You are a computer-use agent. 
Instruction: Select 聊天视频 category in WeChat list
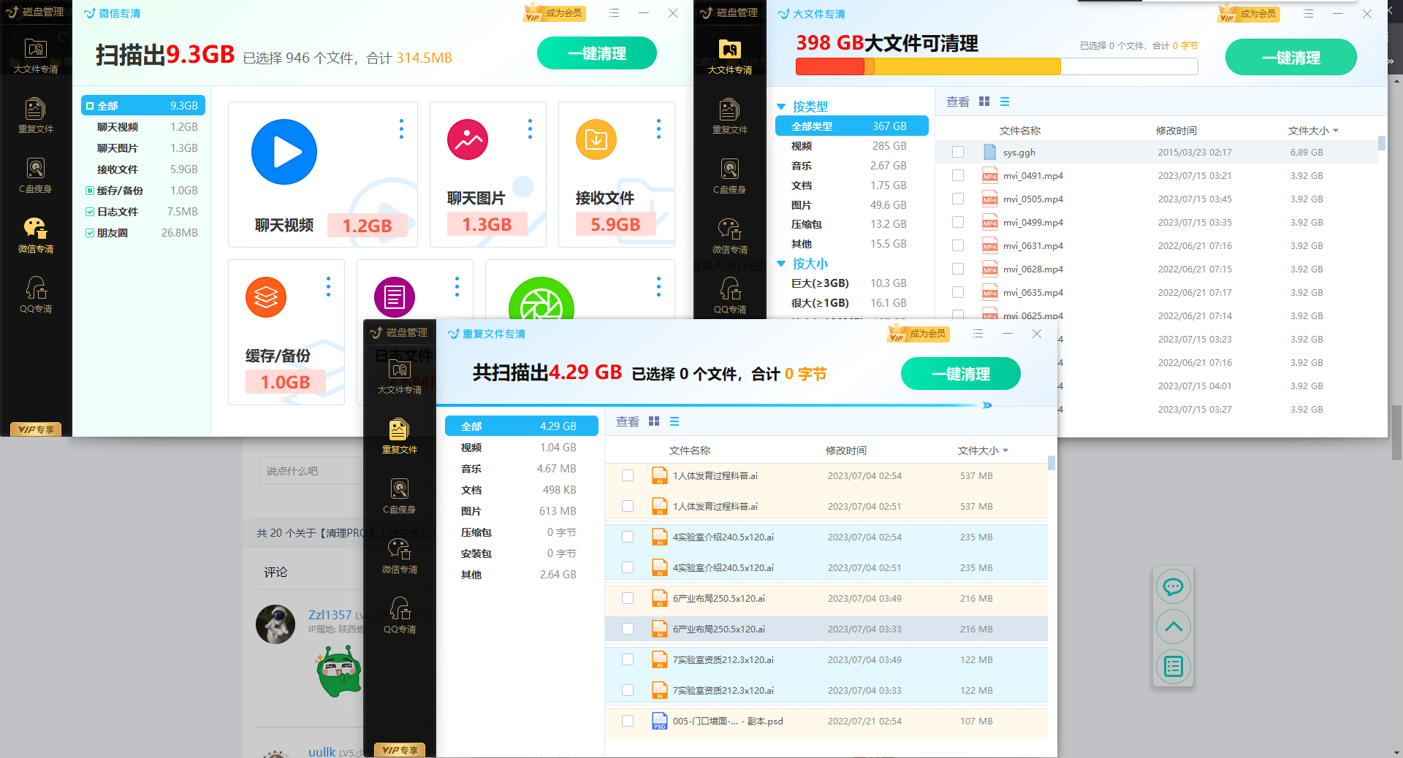pos(143,127)
